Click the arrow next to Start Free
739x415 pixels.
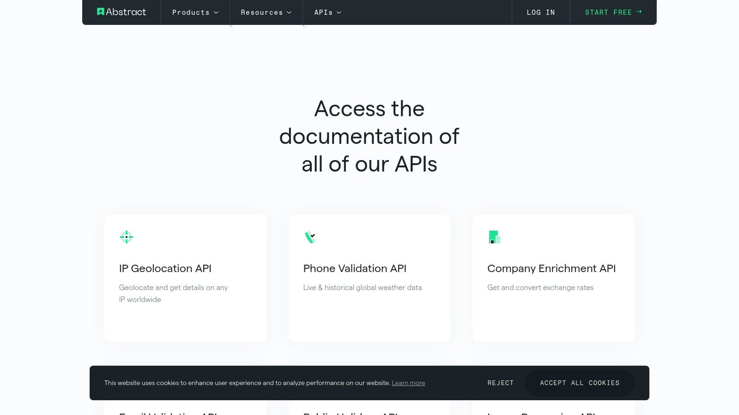coord(639,12)
